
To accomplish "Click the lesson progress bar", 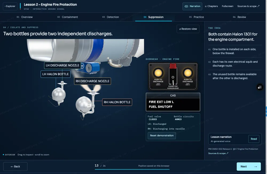I will coord(132,169).
